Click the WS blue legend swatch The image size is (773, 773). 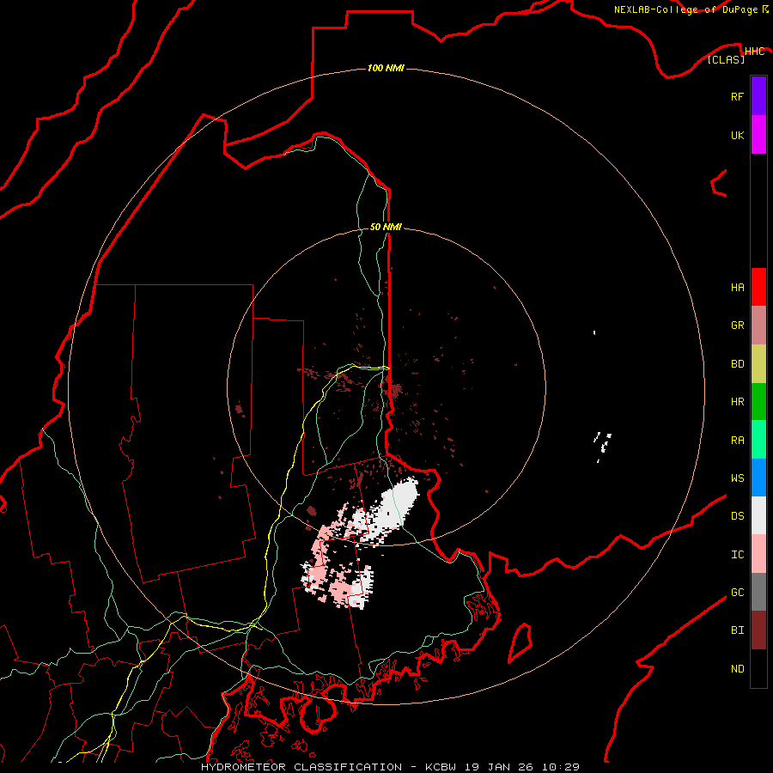point(758,478)
